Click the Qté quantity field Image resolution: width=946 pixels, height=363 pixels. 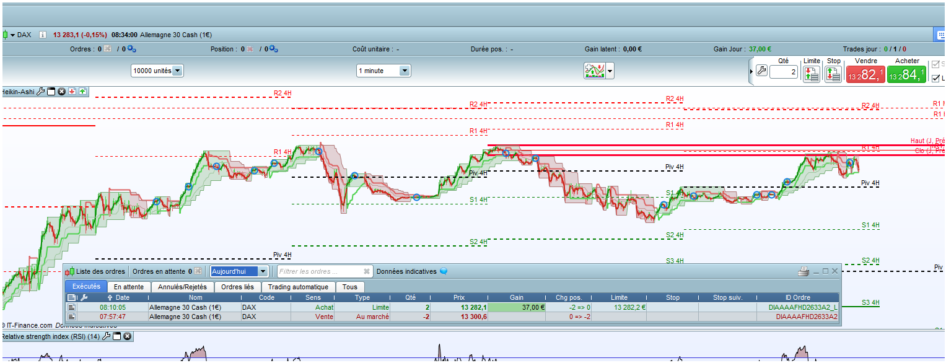pyautogui.click(x=783, y=72)
